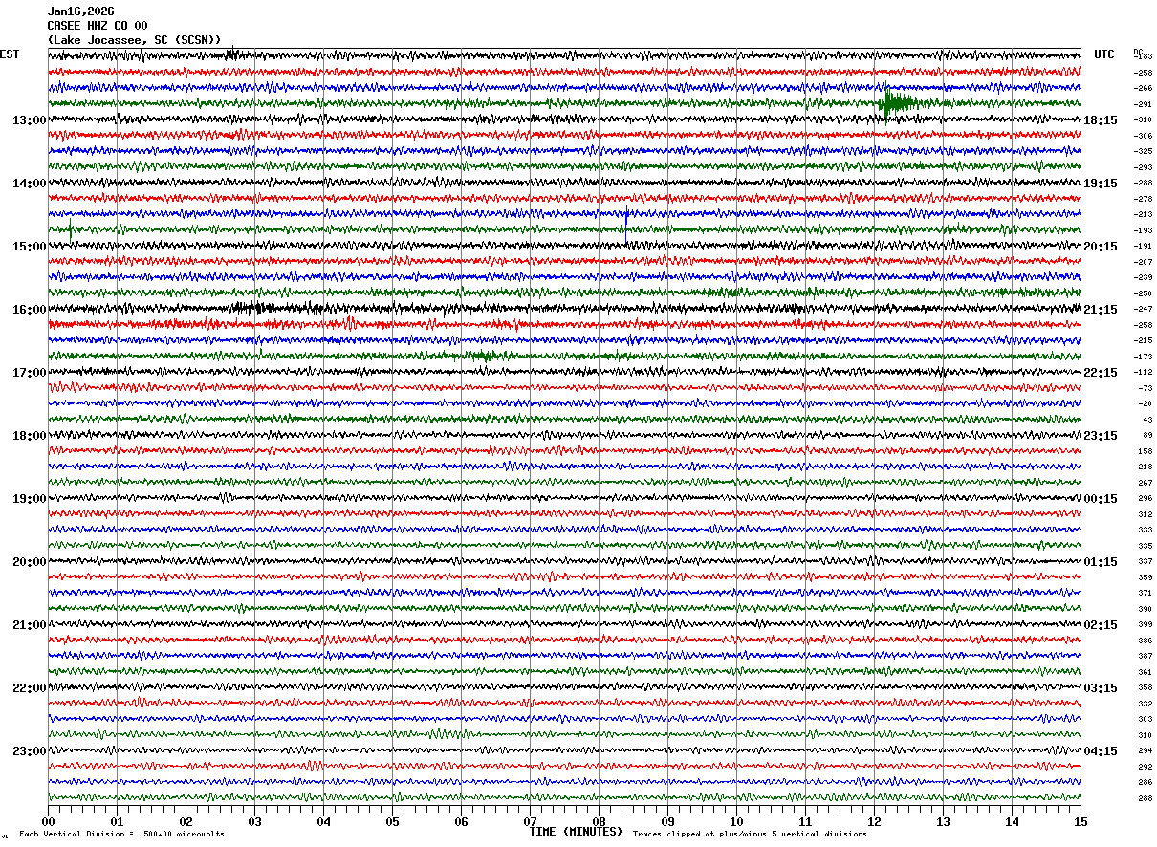Click the blue spike near minute 8
The height and width of the screenshot is (847, 1157).
point(626,221)
